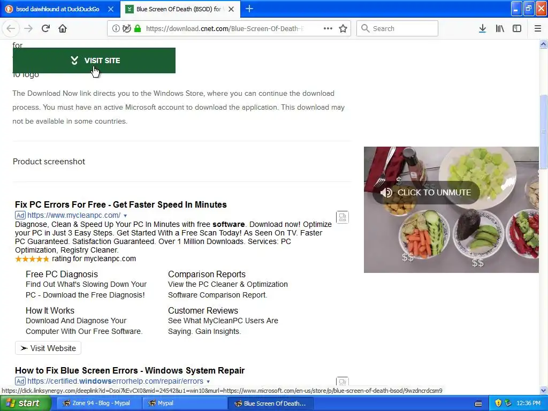
Task: Click the Product screenshot heading
Action: [49, 162]
